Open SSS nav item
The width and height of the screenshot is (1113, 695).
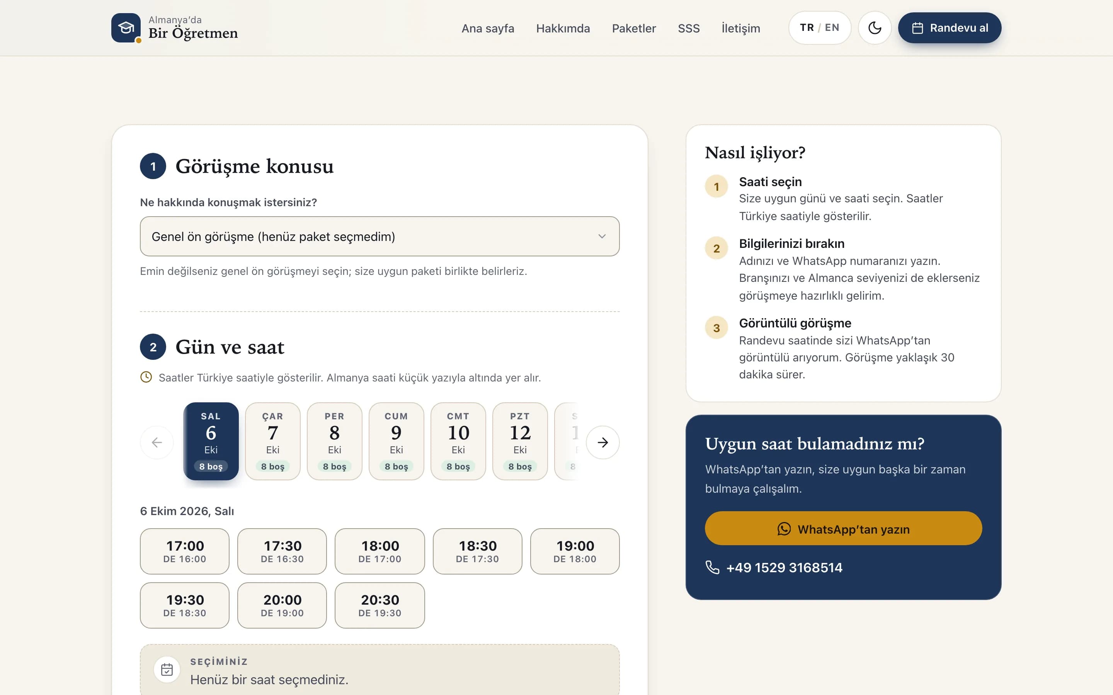pos(689,29)
